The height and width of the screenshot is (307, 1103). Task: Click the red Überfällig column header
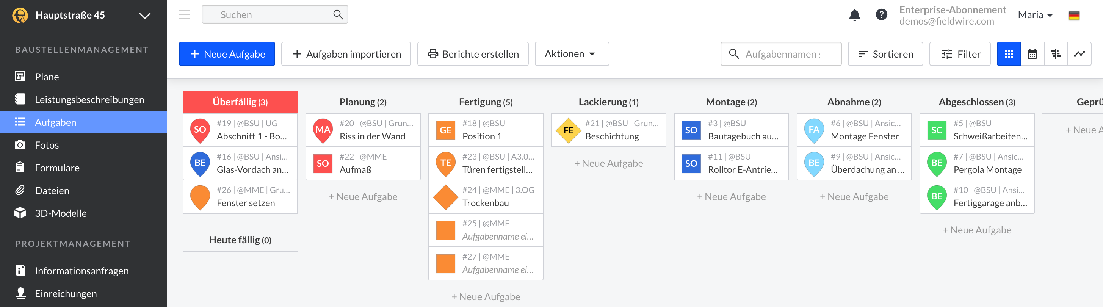pos(240,102)
